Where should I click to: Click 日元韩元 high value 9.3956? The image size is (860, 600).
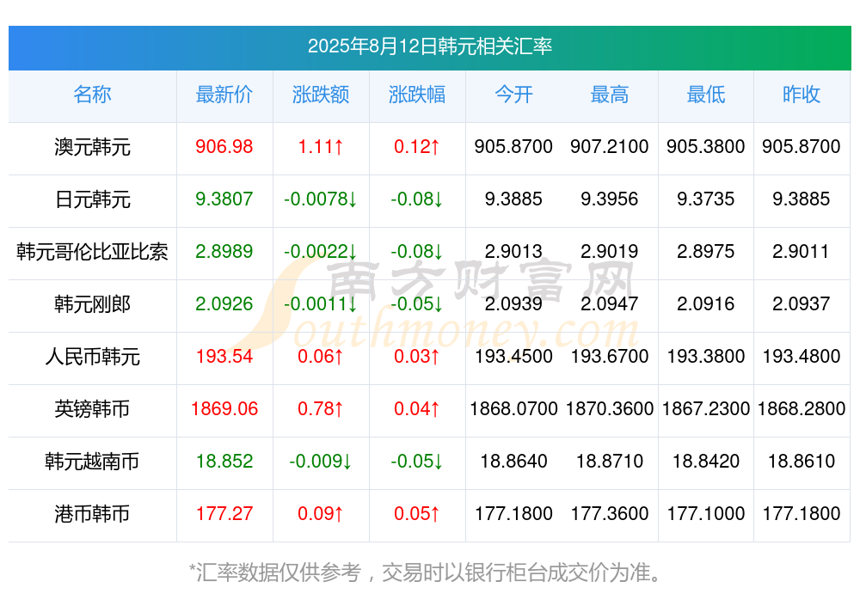click(610, 199)
